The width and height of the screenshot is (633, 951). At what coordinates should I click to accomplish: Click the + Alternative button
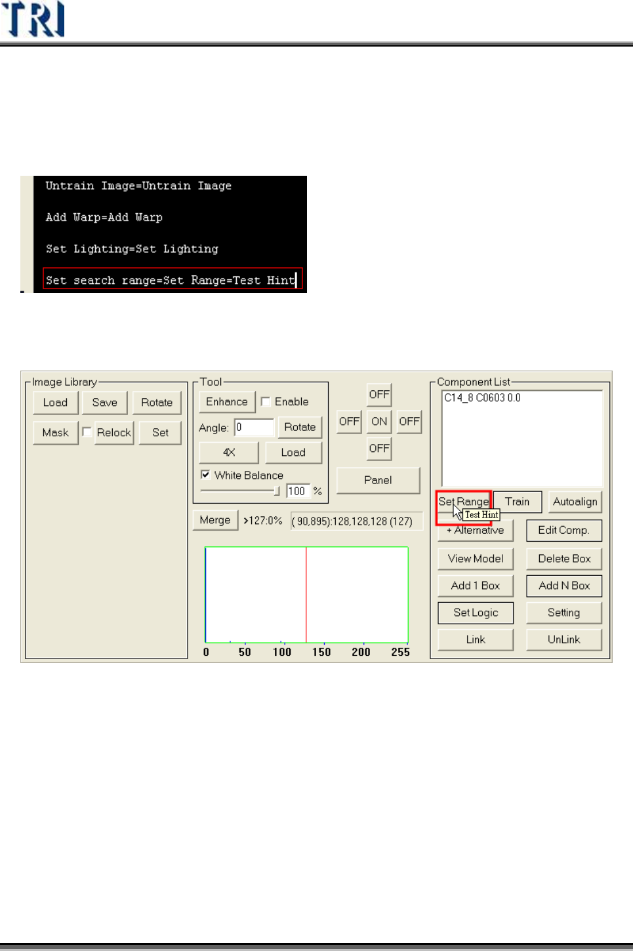pos(476,531)
